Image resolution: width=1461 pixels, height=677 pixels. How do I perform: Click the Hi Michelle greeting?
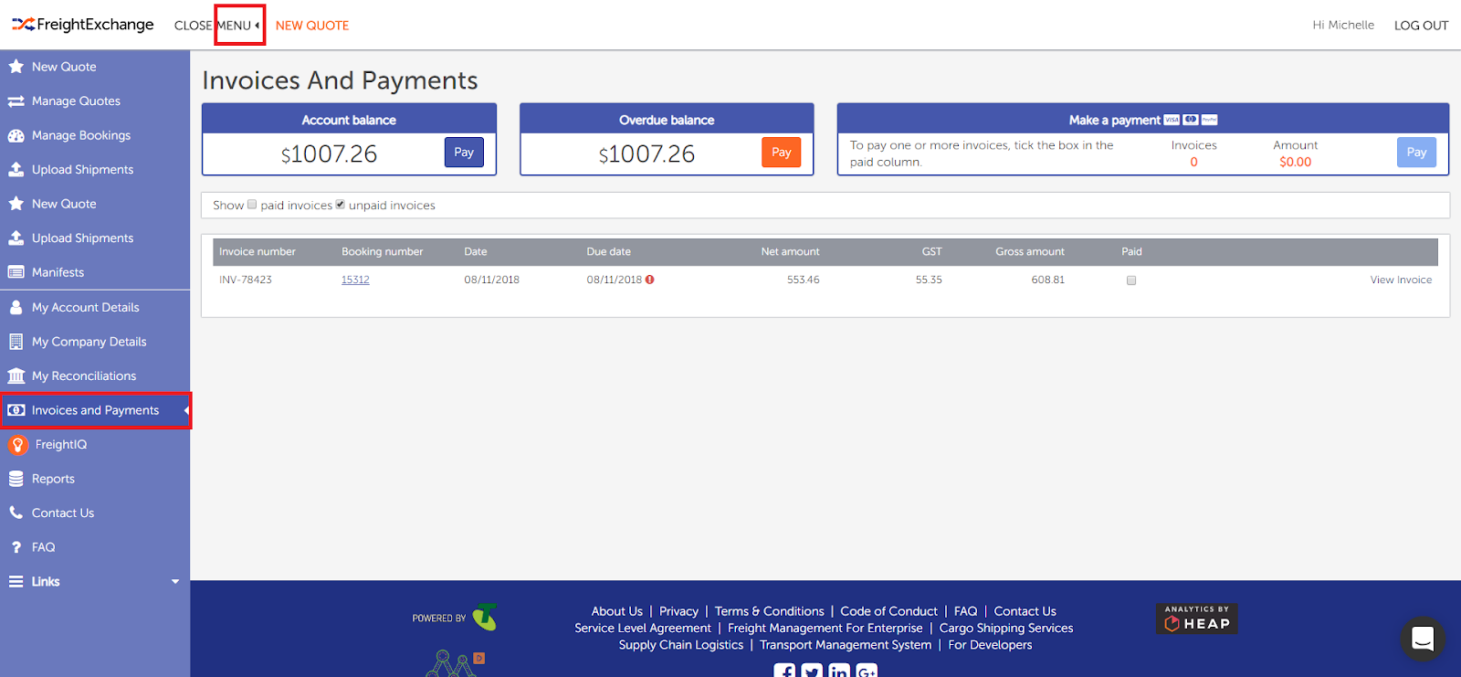[x=1343, y=26]
